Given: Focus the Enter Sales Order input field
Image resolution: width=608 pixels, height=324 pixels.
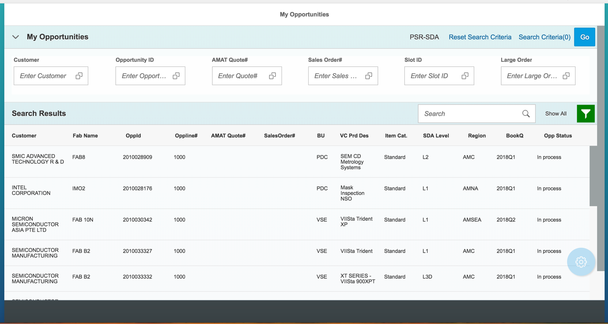Looking at the screenshot, I should click(x=343, y=76).
